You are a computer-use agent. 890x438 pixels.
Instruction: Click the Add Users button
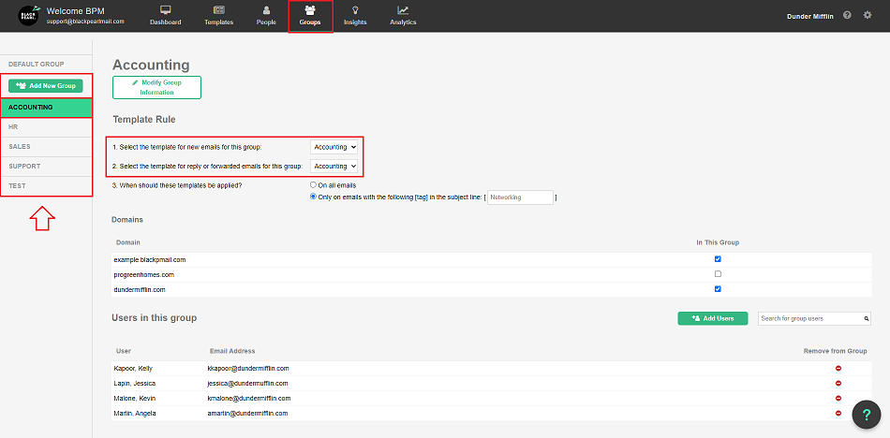(712, 318)
